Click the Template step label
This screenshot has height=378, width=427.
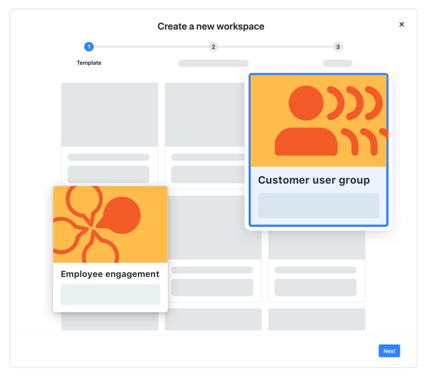click(x=89, y=63)
